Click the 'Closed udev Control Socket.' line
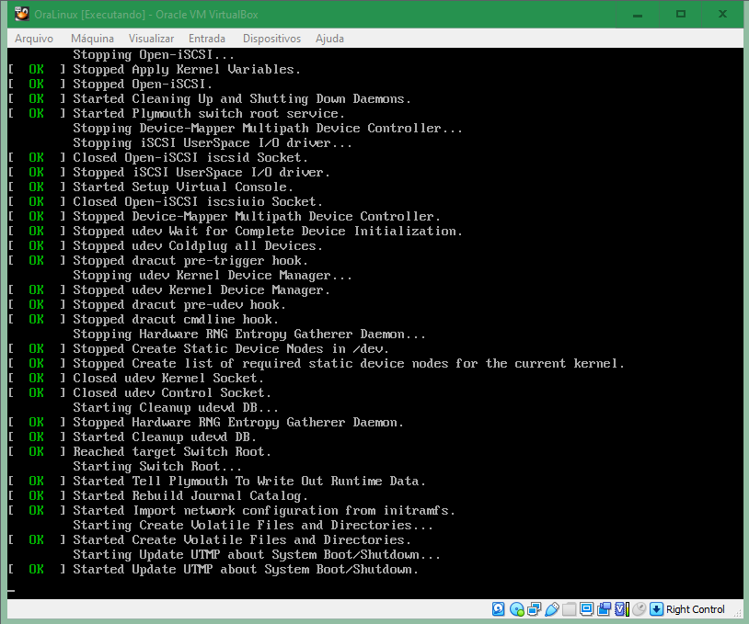Screen dimensions: 749x624 pyautogui.click(x=172, y=392)
